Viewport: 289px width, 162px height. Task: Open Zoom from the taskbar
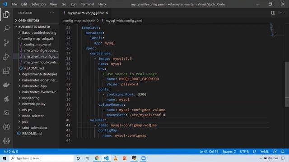144,158
